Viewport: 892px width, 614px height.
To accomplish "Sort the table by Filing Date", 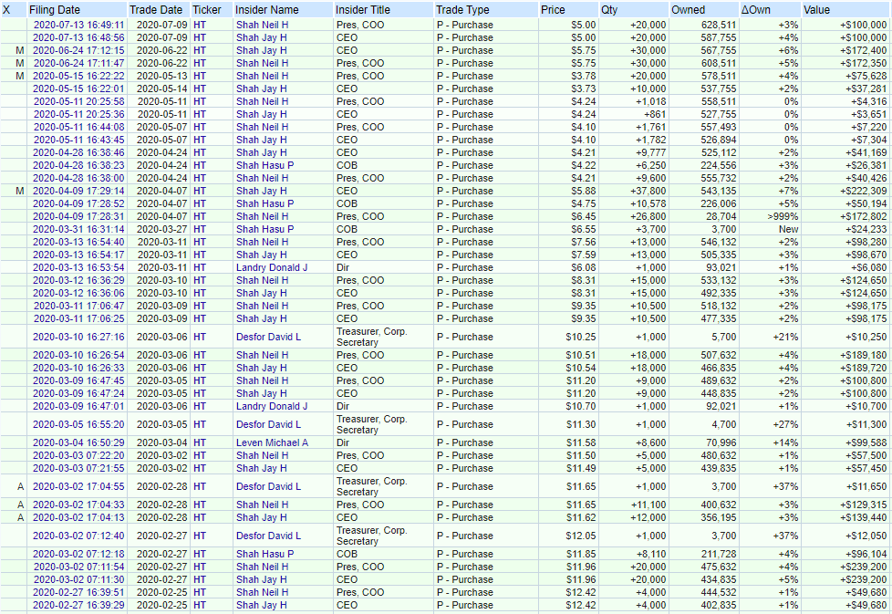I will tap(55, 9).
